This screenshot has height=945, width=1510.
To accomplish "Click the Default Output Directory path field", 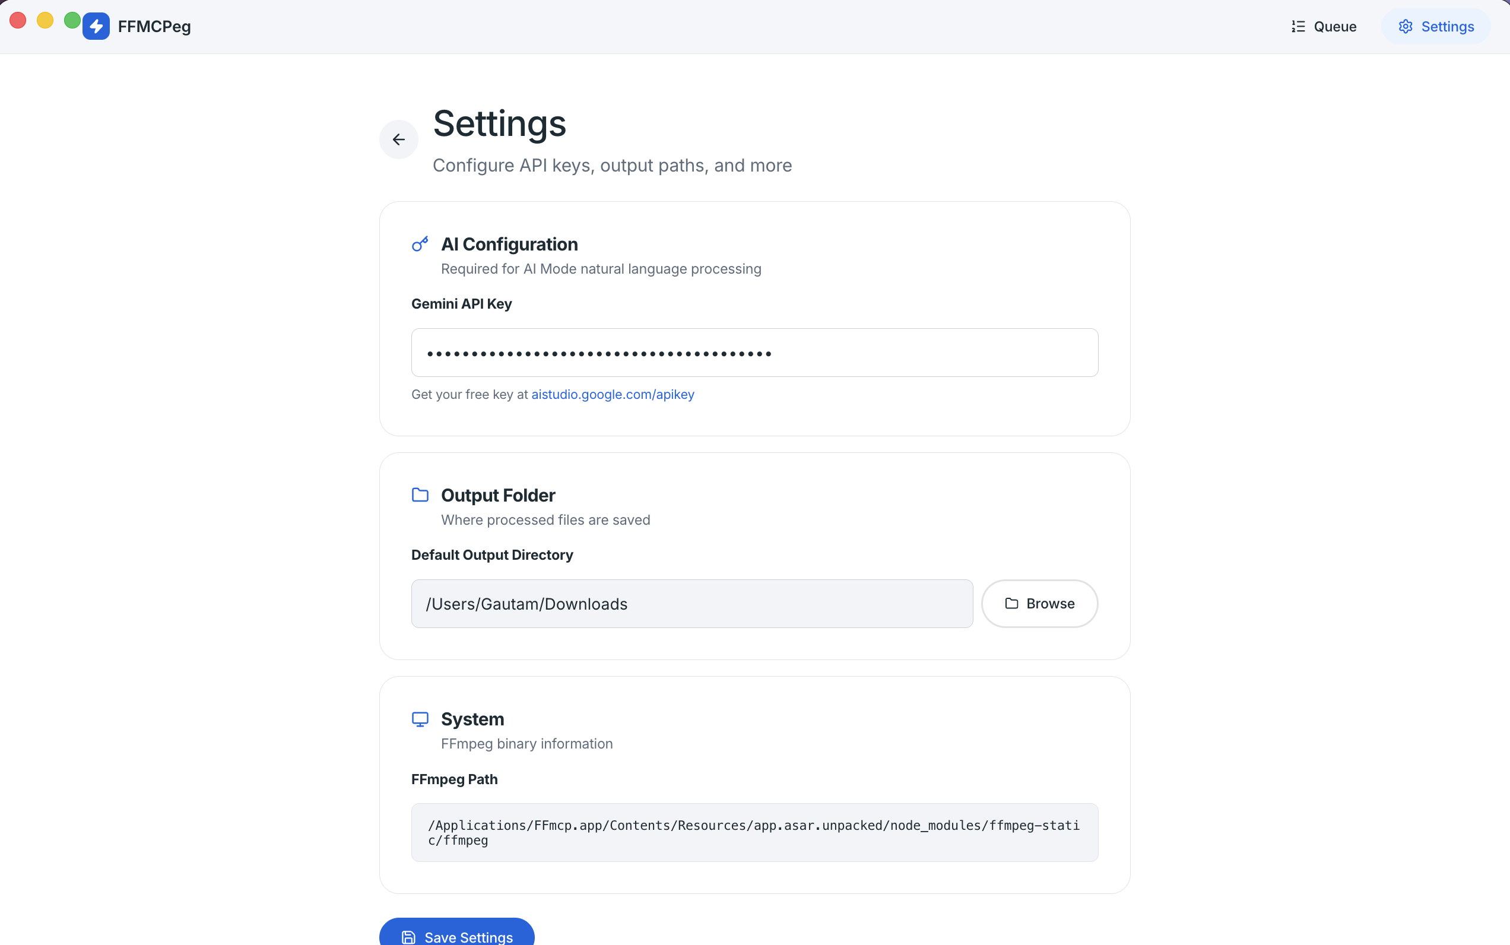I will 692,604.
